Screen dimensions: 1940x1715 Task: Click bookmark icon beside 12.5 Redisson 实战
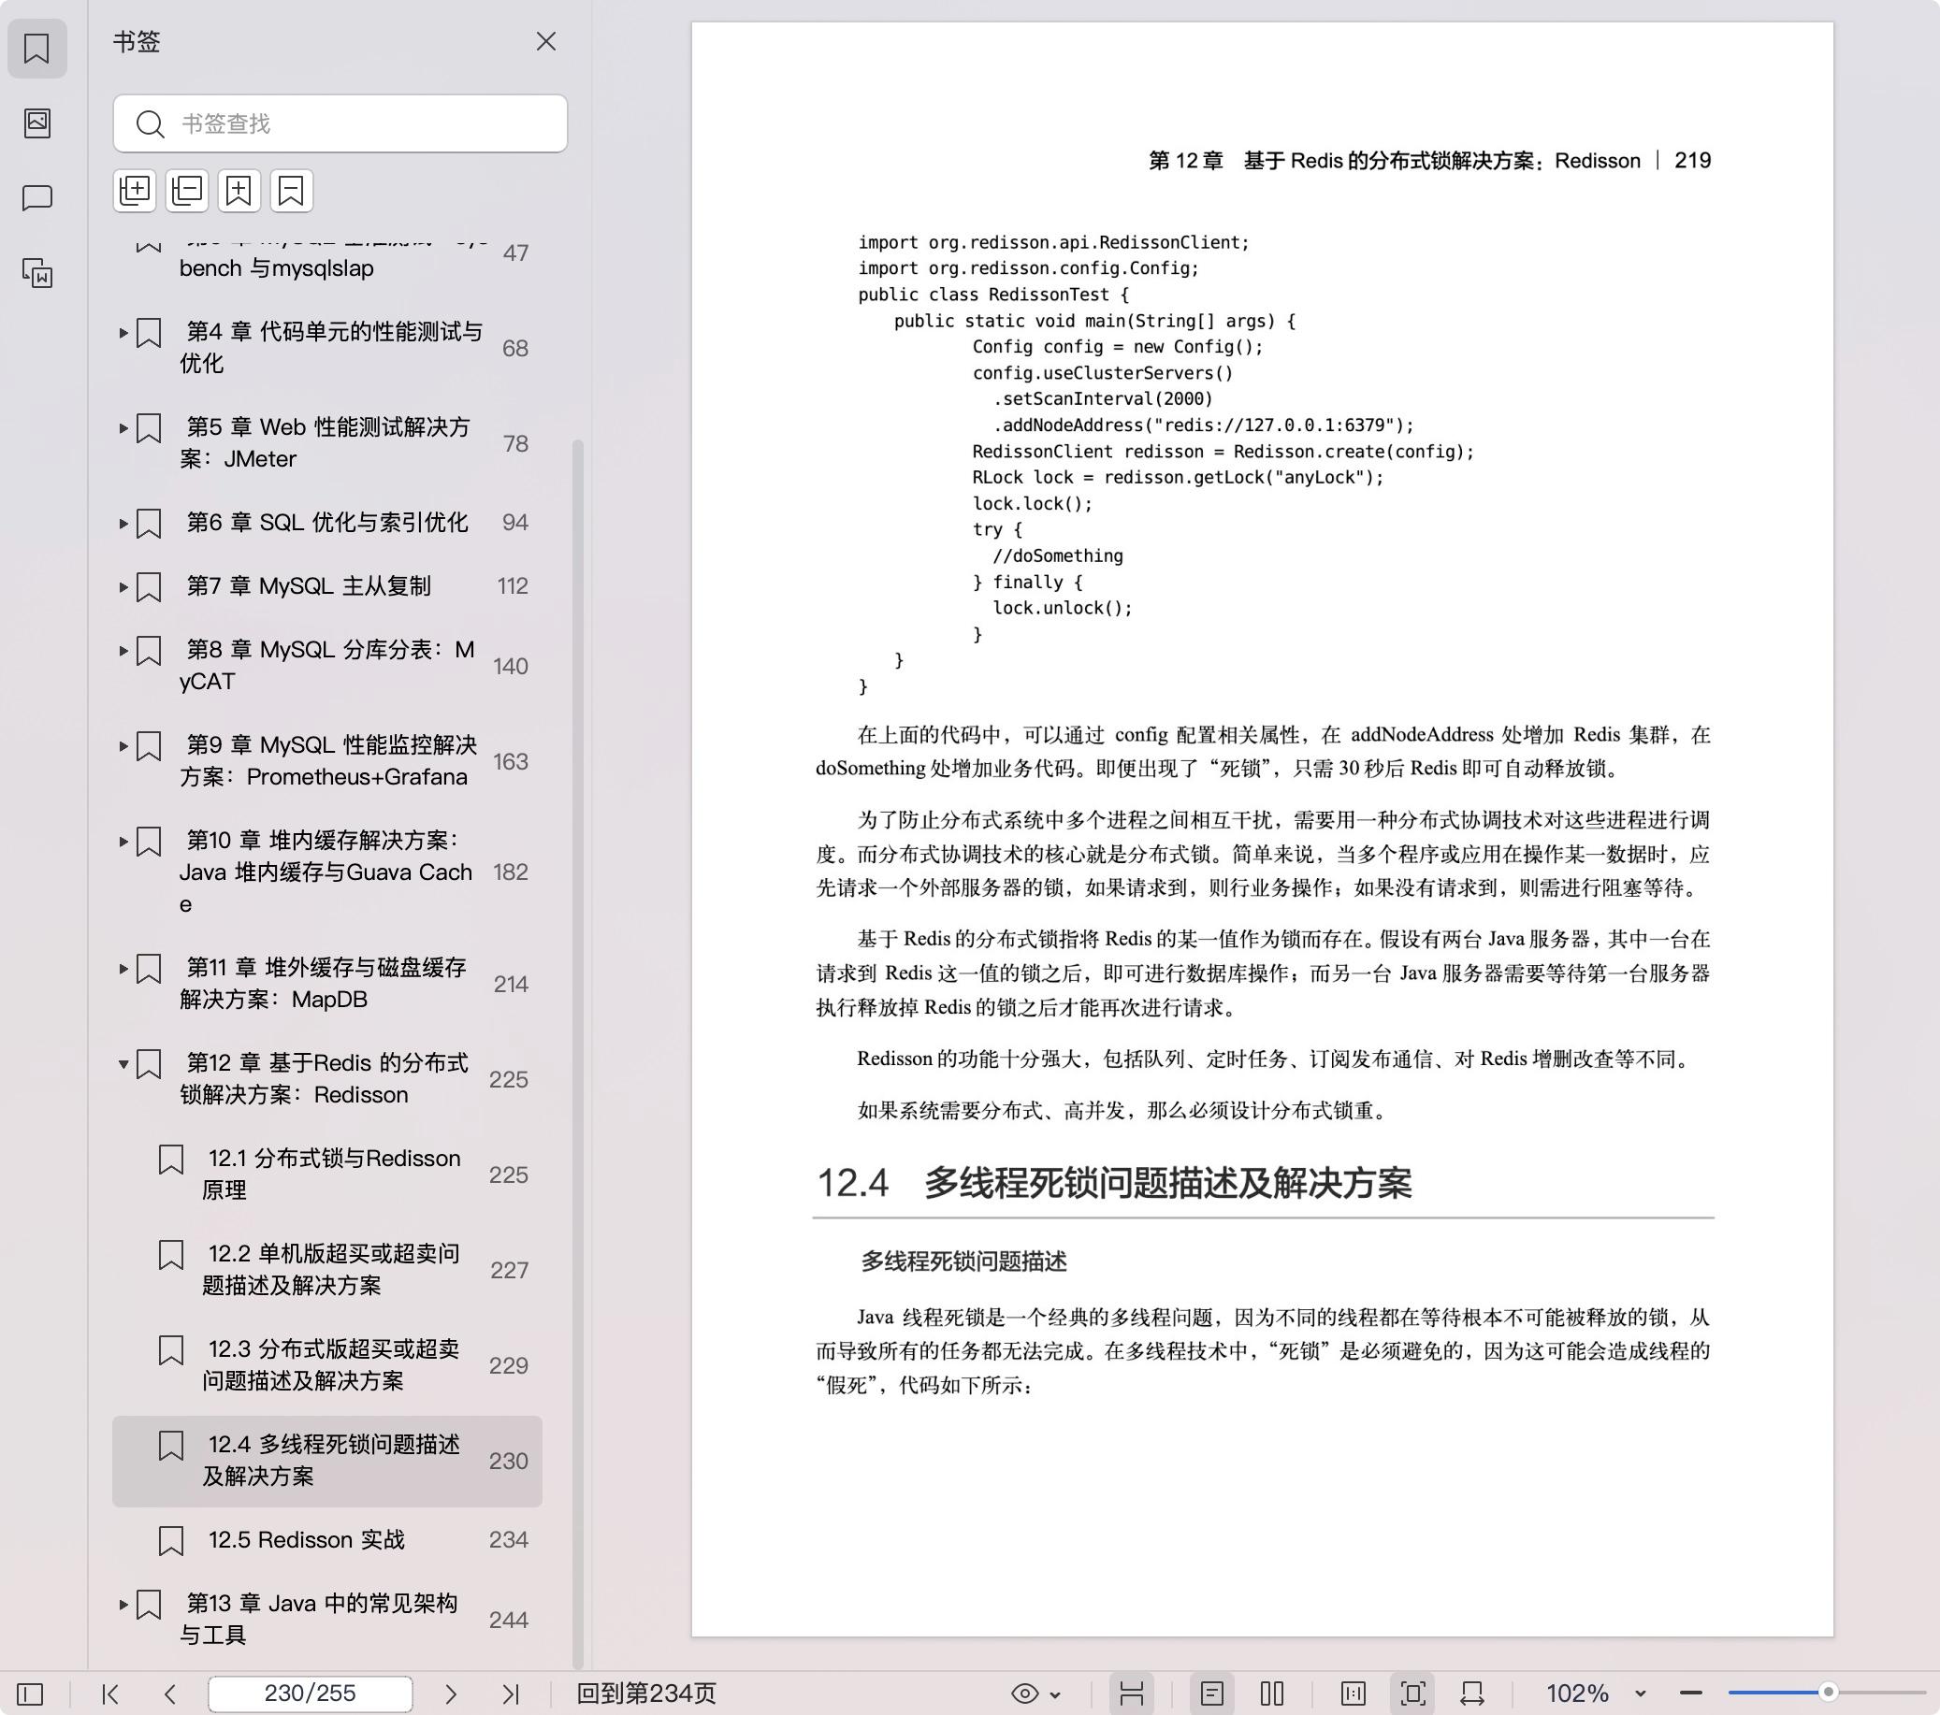tap(171, 1540)
